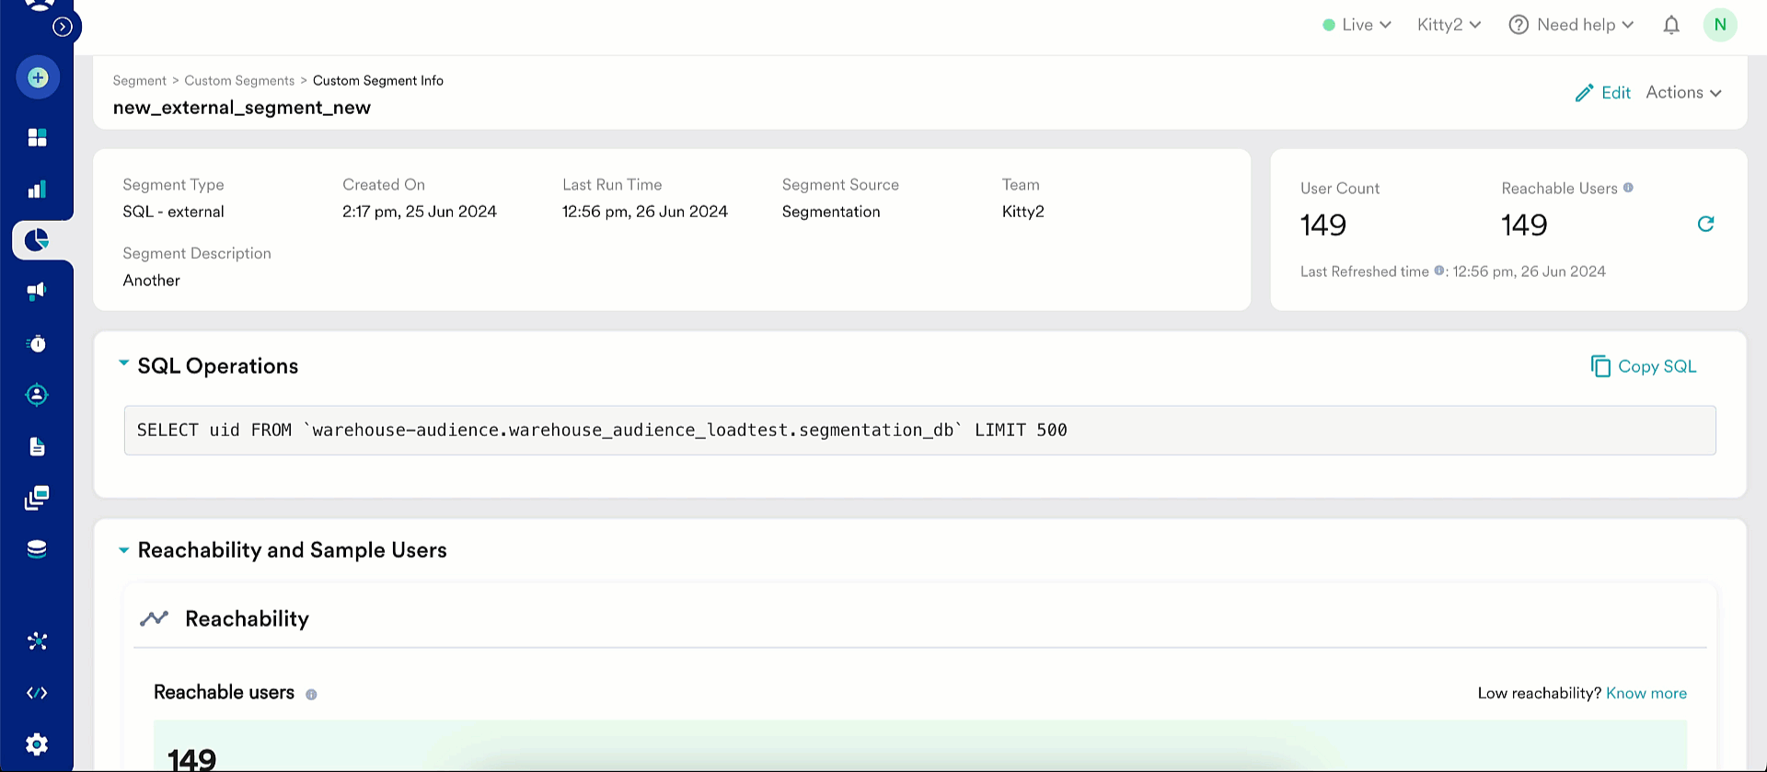This screenshot has height=772, width=1767.
Task: Click Reachable Users info icon in count card
Action: [1628, 188]
